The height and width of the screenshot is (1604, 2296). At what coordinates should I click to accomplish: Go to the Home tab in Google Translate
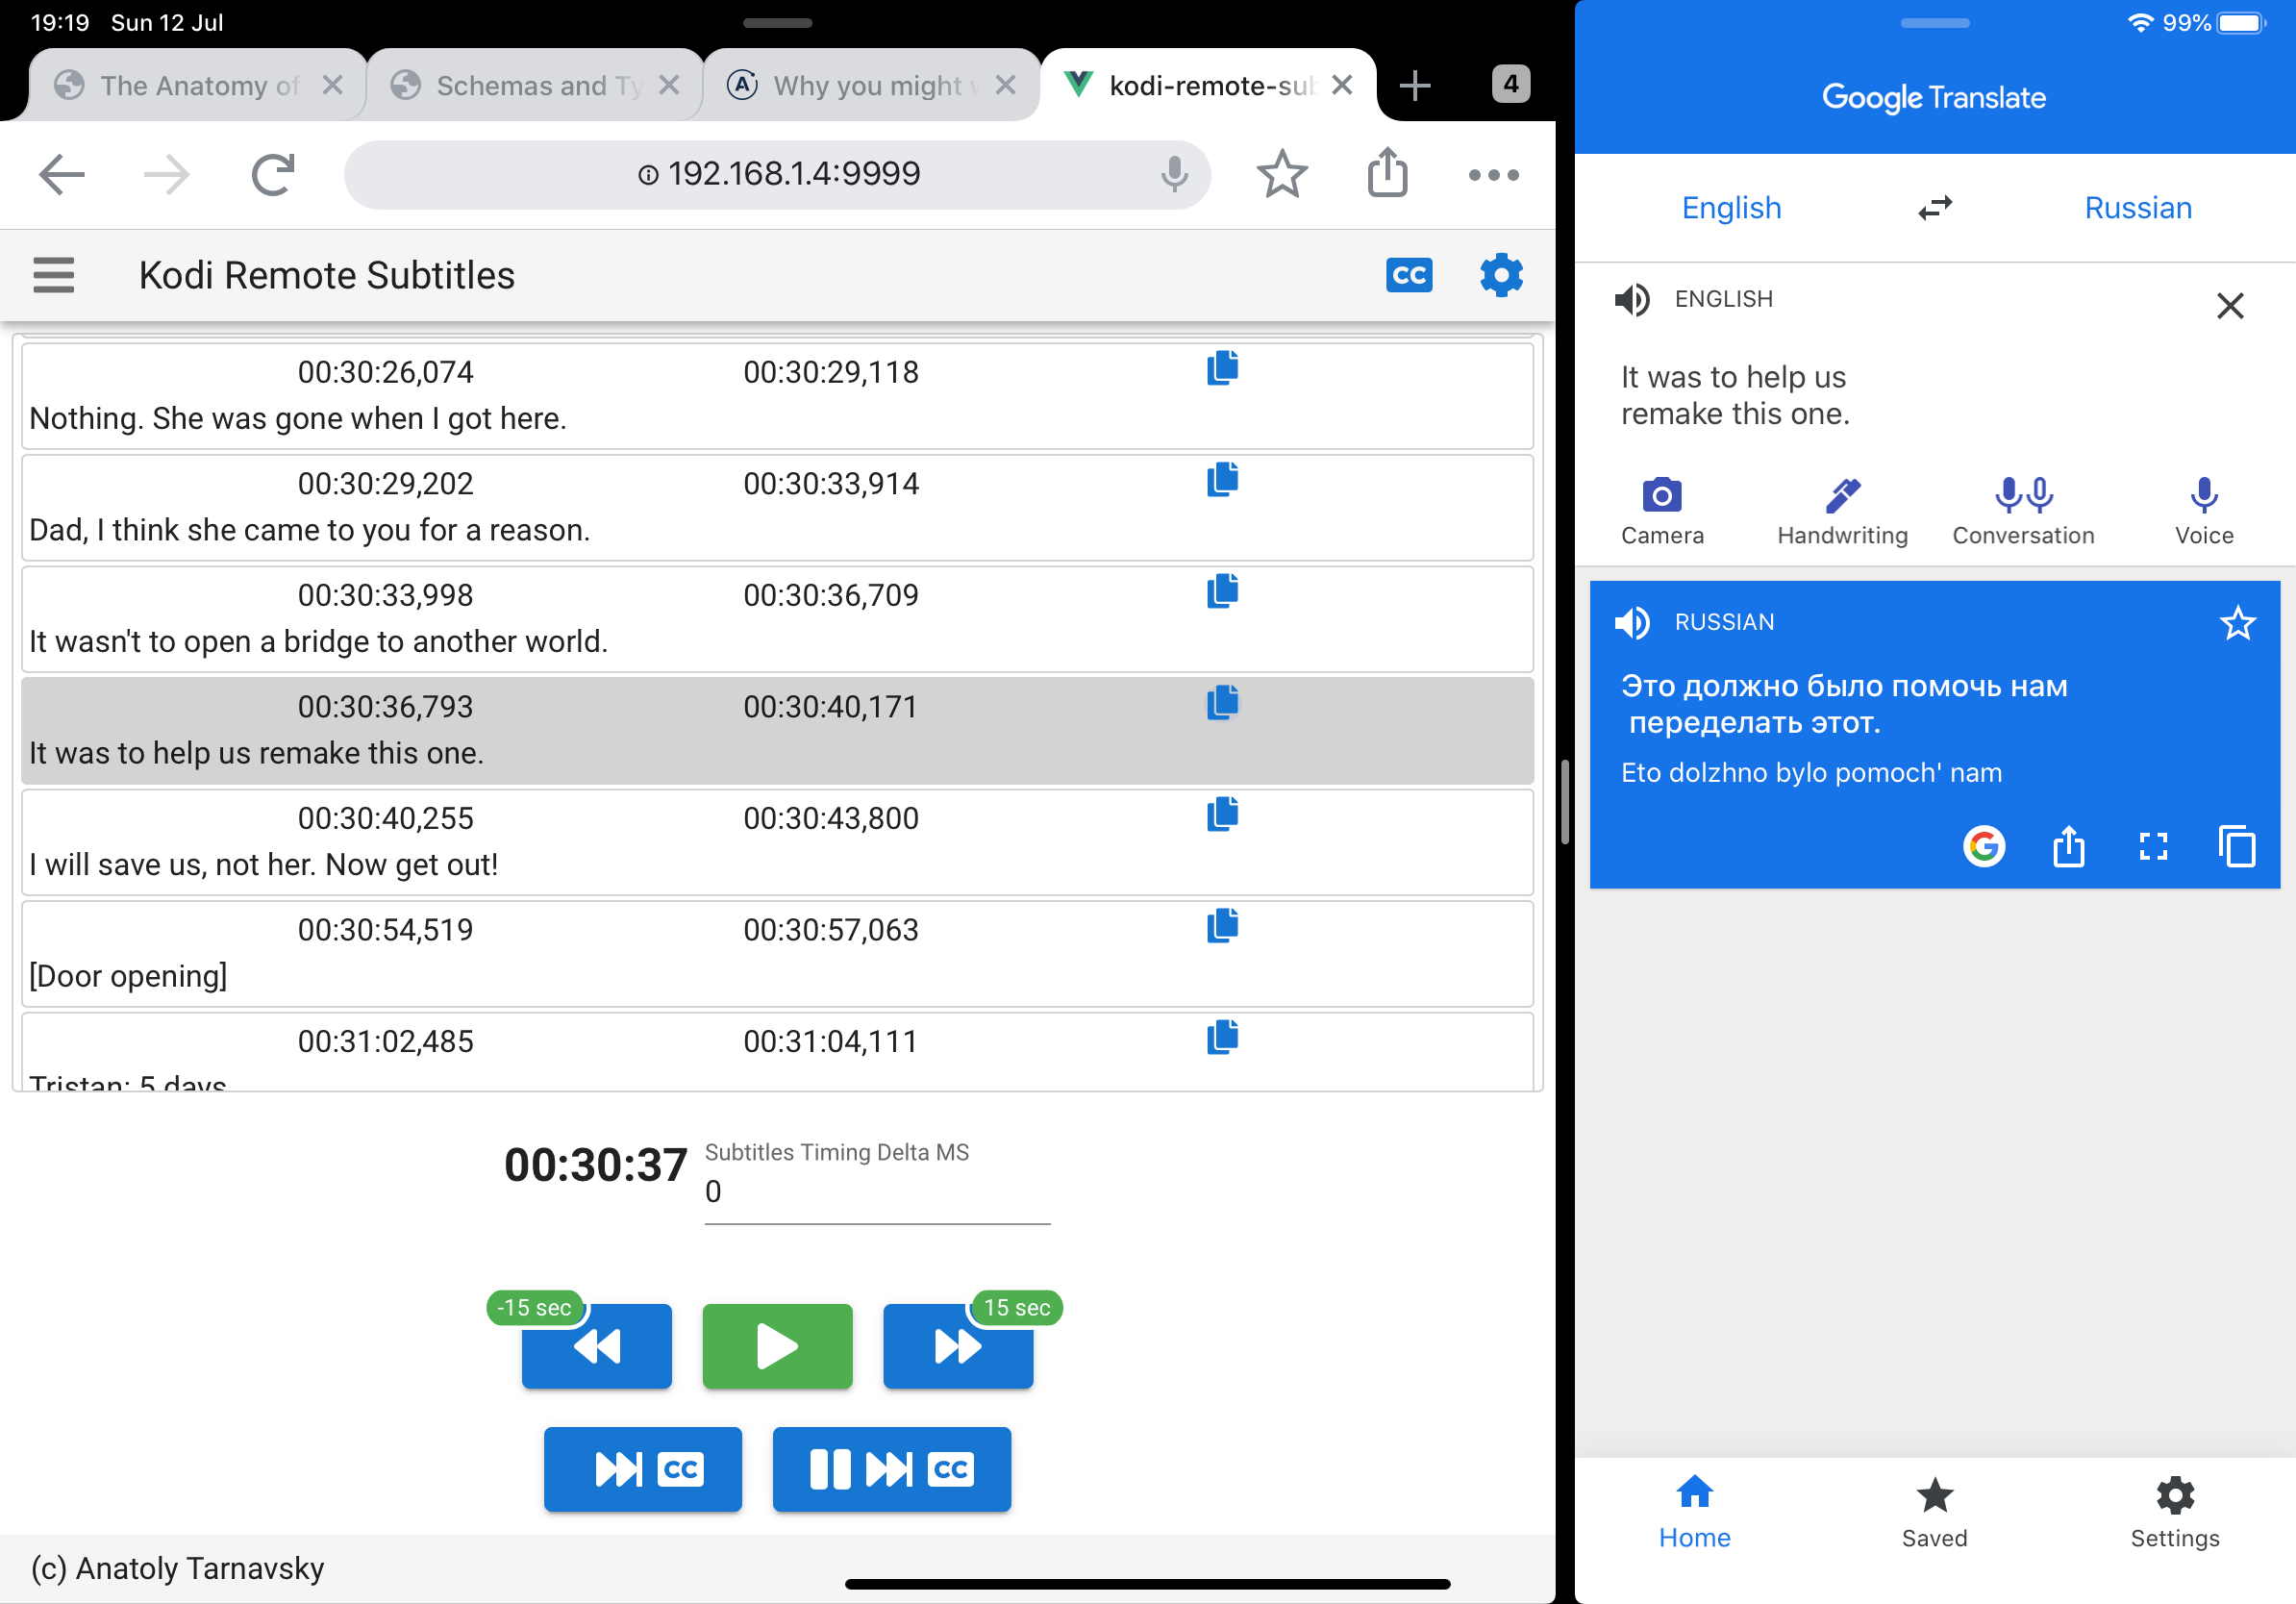[x=1694, y=1512]
